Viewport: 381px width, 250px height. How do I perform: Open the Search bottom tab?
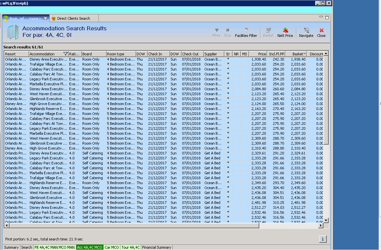27,247
